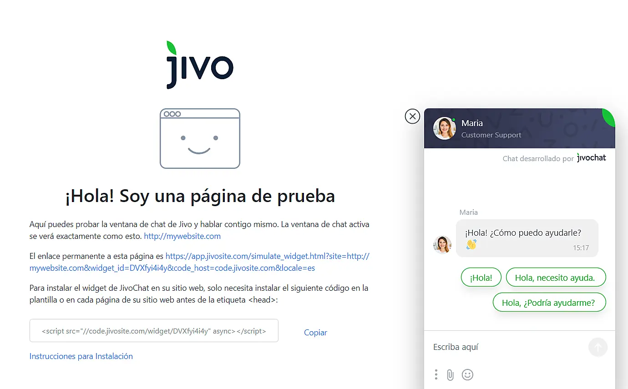Open the permanent simulate_widget page link
Screen dimensions: 628x389
pyautogui.click(x=199, y=262)
